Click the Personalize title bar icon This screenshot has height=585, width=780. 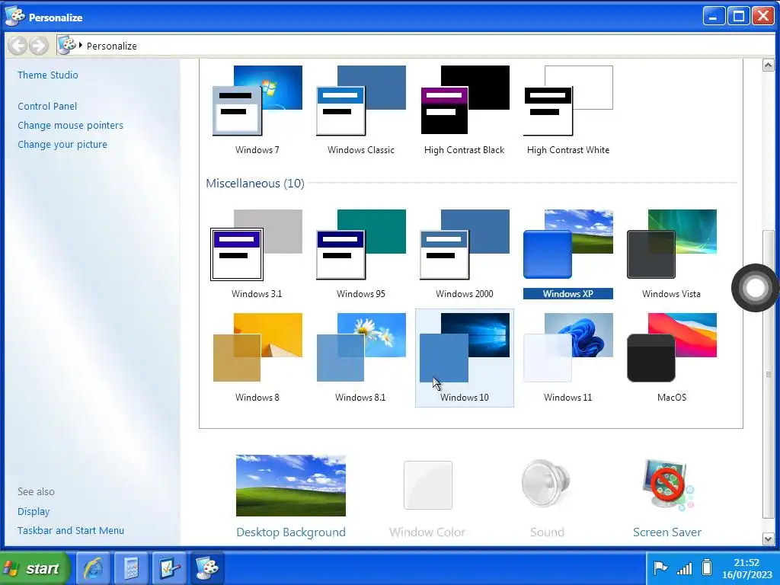[14, 17]
